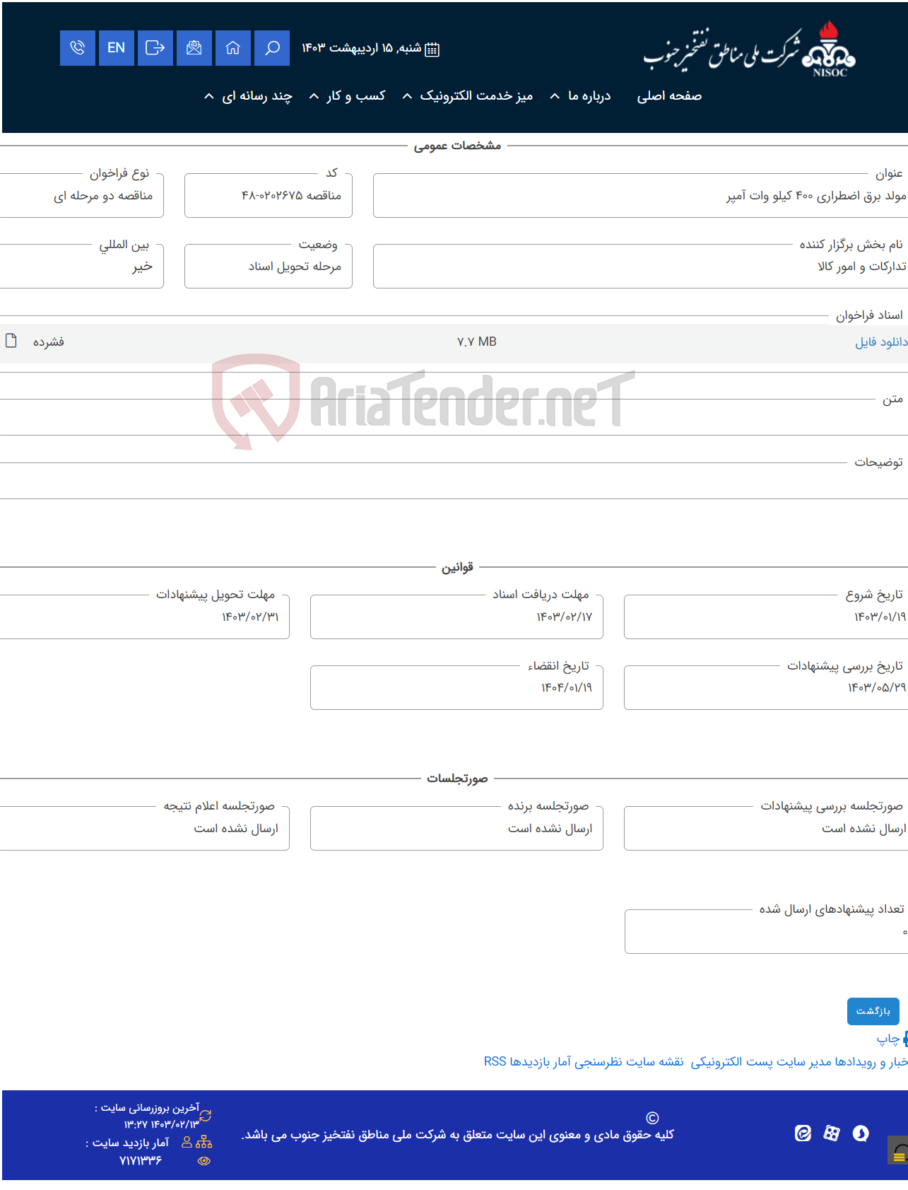Open the پست الکترونیکی footer link
Screen dimensions: 908x1190
[x=731, y=1062]
